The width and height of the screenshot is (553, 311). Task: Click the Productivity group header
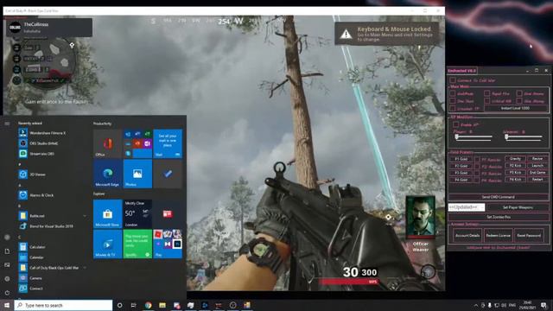(x=102, y=124)
